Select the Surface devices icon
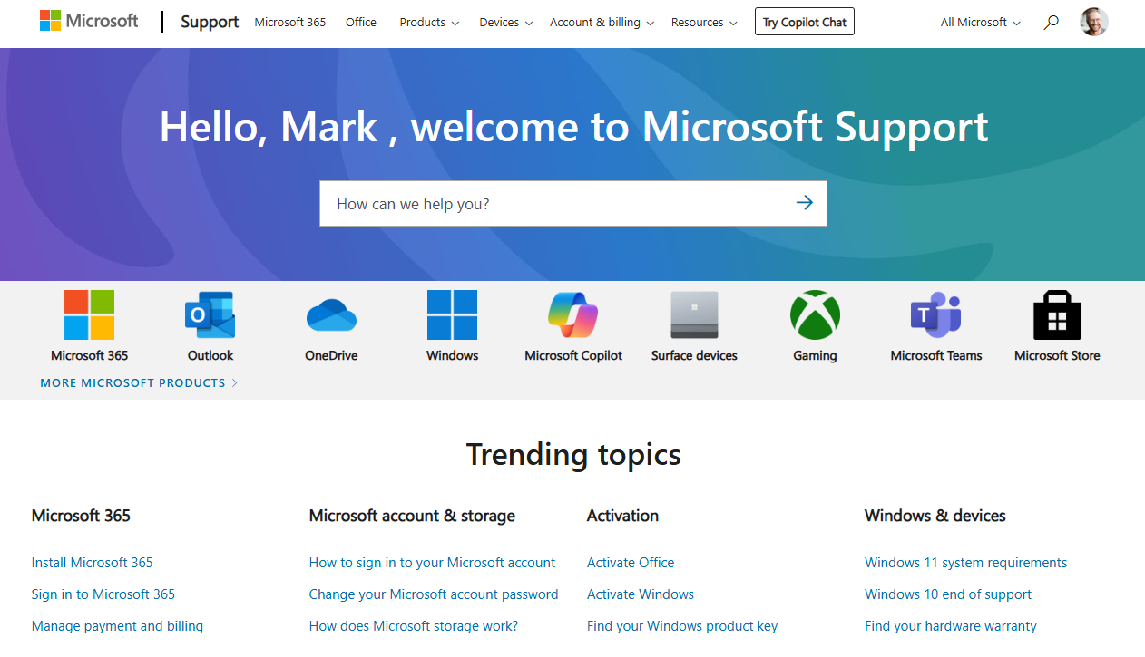This screenshot has width=1145, height=657. (x=694, y=315)
